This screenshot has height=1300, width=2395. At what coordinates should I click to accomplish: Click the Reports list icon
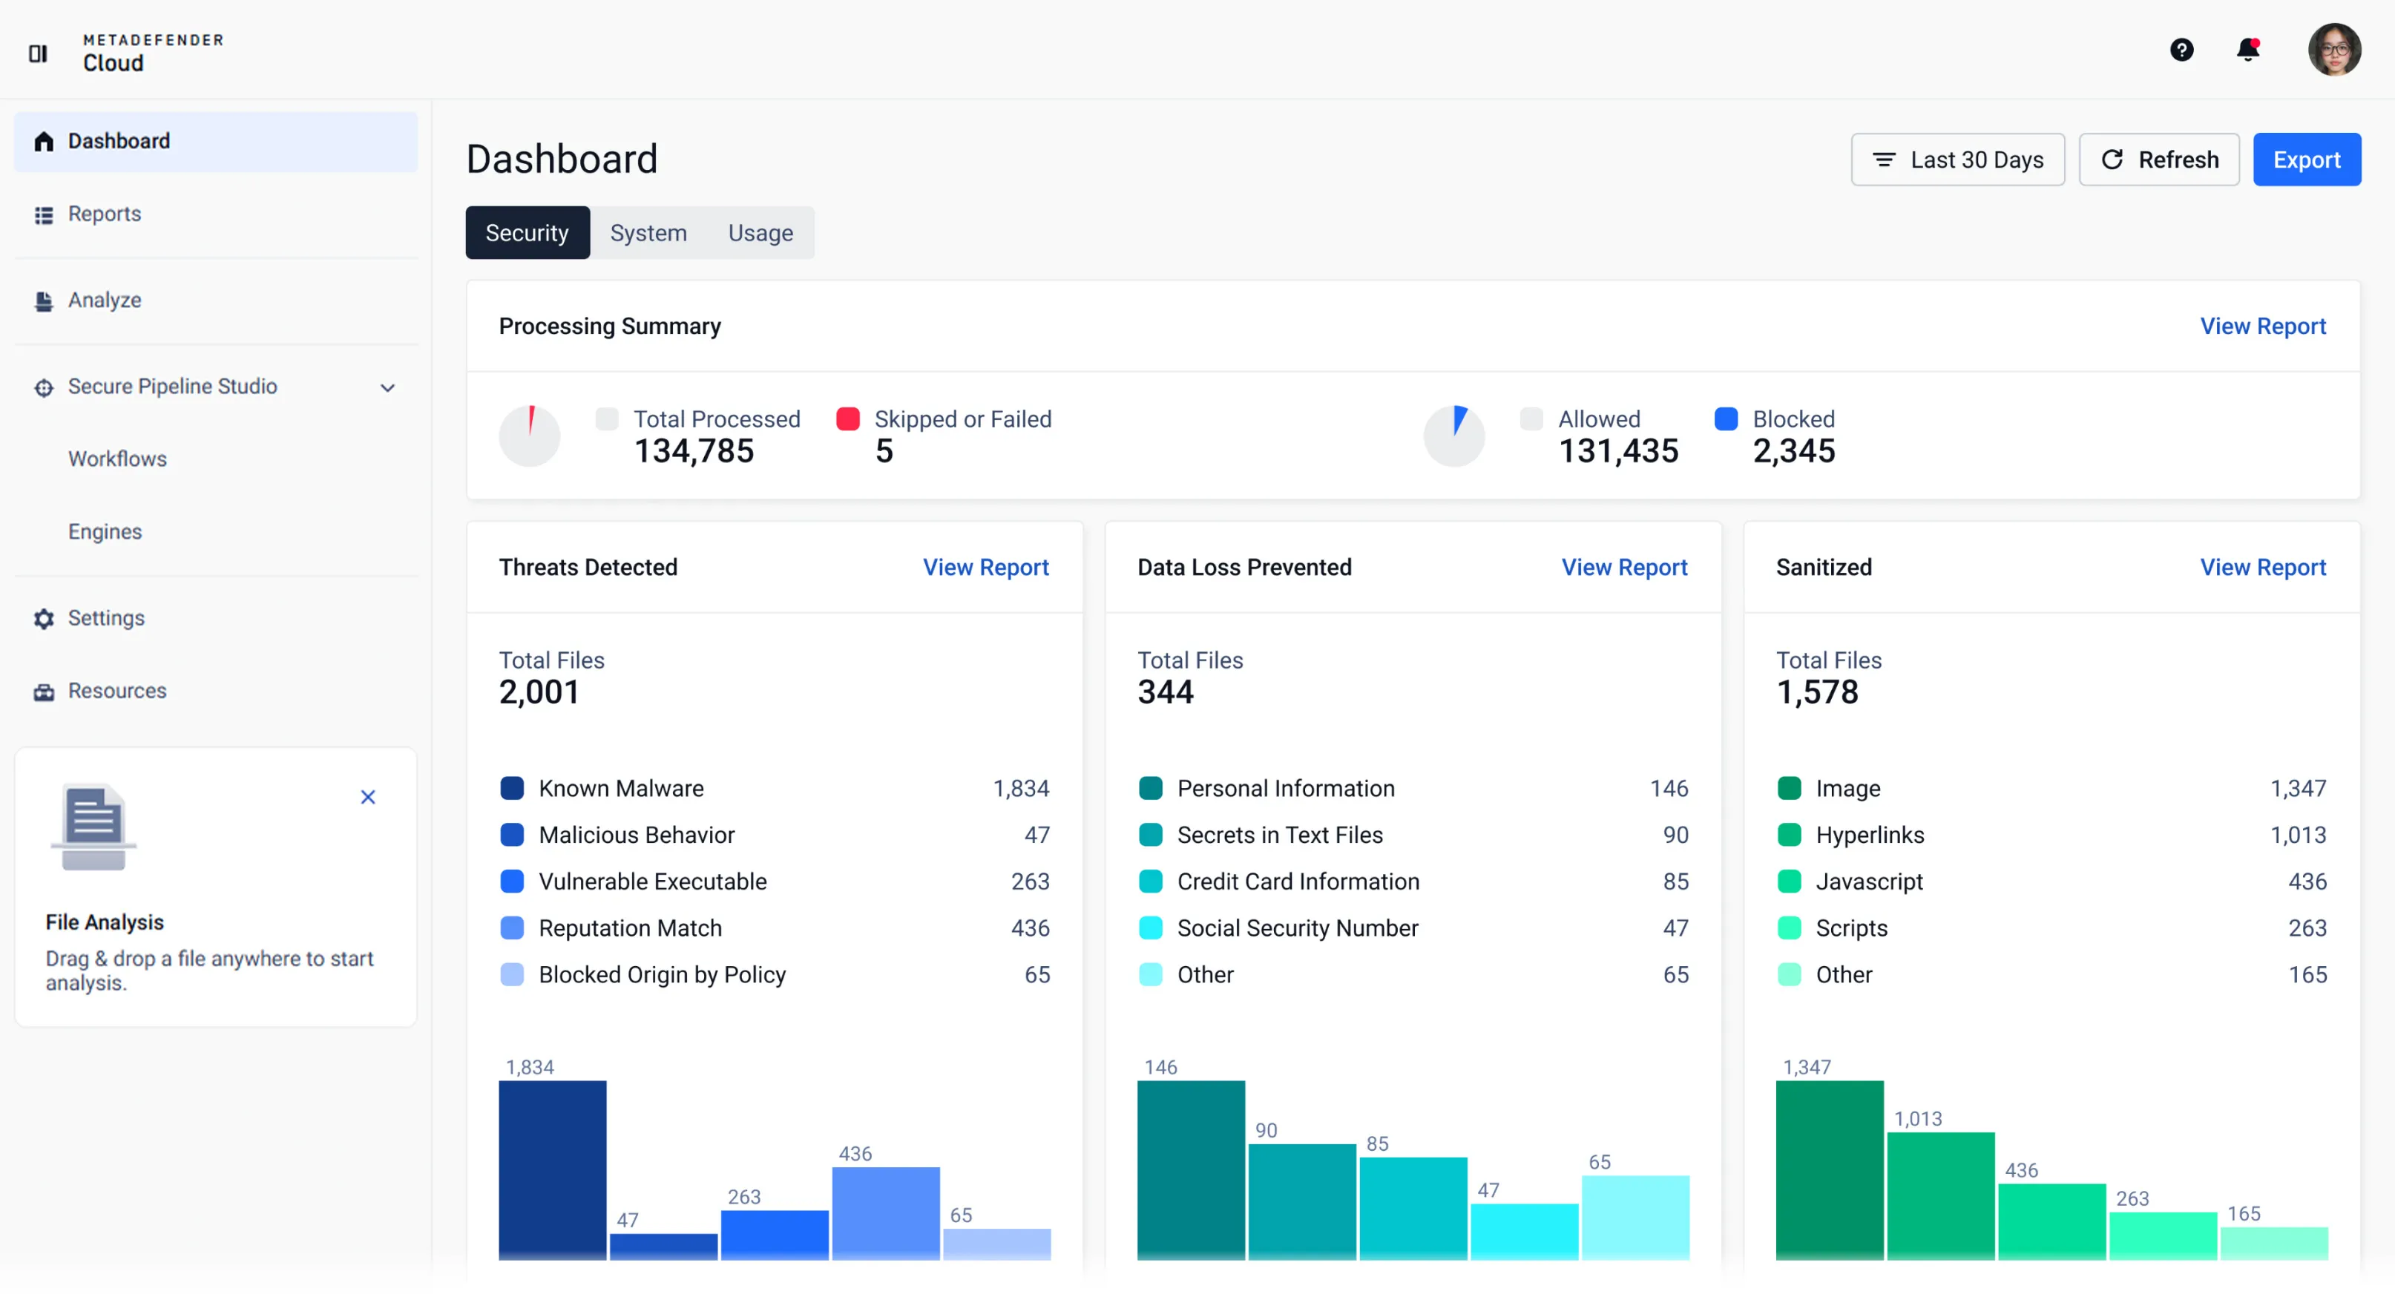[x=44, y=214]
